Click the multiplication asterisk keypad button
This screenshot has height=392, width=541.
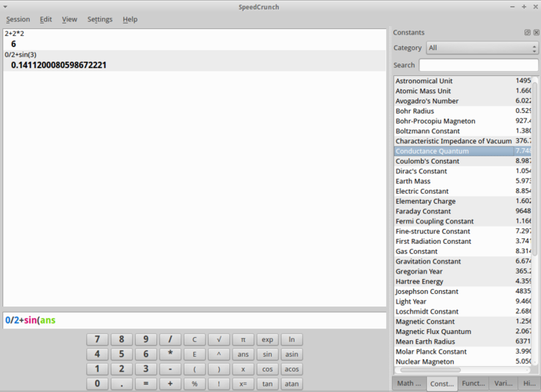[170, 354]
